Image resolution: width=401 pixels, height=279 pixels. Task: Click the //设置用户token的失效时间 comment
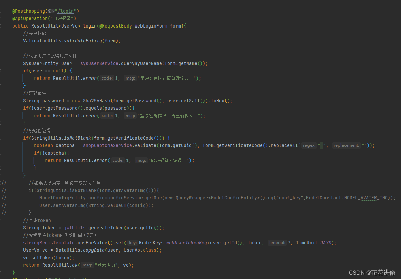60,235
